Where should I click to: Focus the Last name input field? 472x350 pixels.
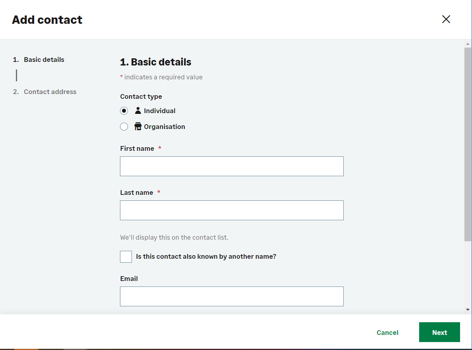click(232, 210)
